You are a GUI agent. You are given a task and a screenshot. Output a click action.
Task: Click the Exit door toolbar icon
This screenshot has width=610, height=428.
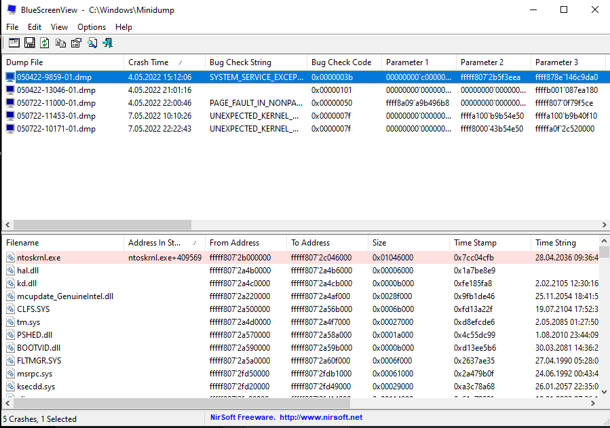[x=107, y=43]
